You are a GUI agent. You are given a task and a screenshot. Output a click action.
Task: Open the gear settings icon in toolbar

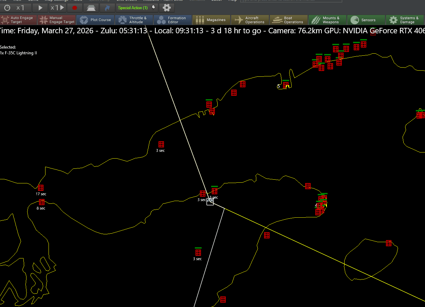[x=167, y=7]
